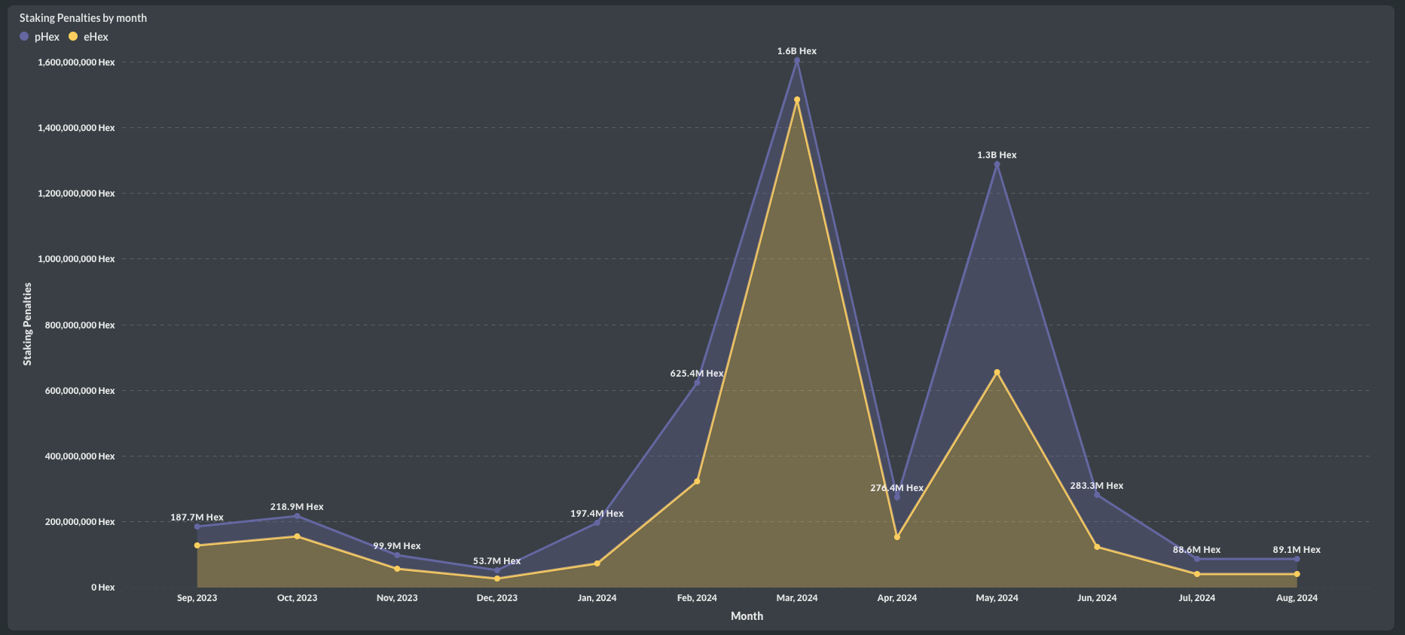Image resolution: width=1405 pixels, height=635 pixels.
Task: Click the eHex data point for January 2024
Action: (x=597, y=563)
